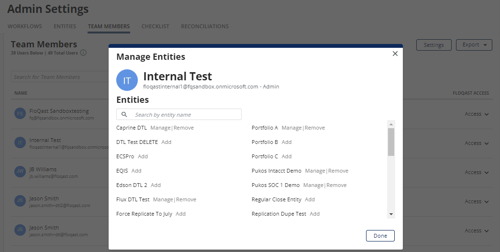
Task: Expand Access dropdown for jason.smith+dtl2 row
Action: [x=477, y=201]
